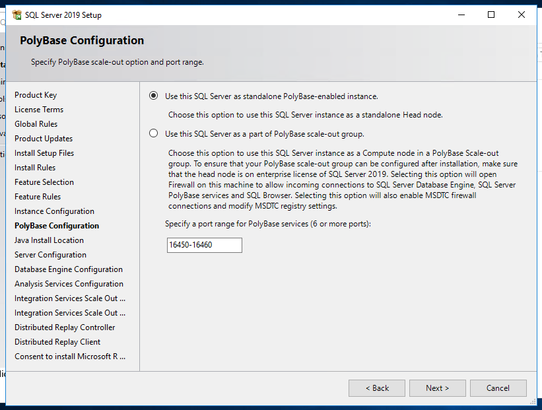
Task: Select Install Rules step in sidebar
Action: click(x=35, y=168)
